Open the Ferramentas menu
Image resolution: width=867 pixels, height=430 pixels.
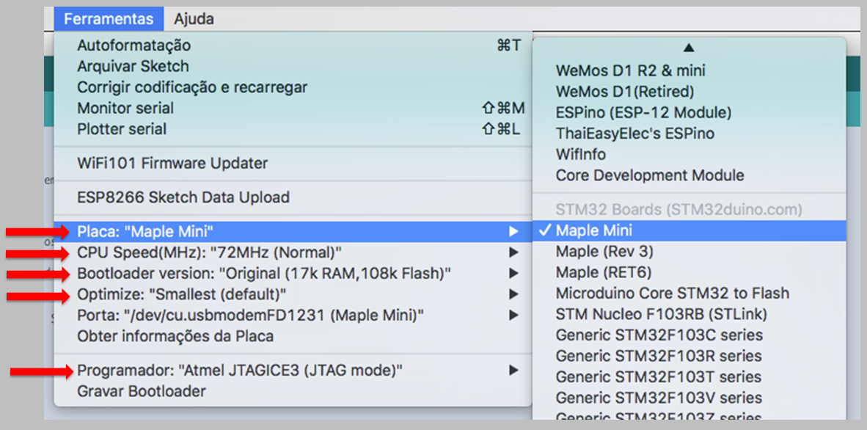[x=108, y=18]
